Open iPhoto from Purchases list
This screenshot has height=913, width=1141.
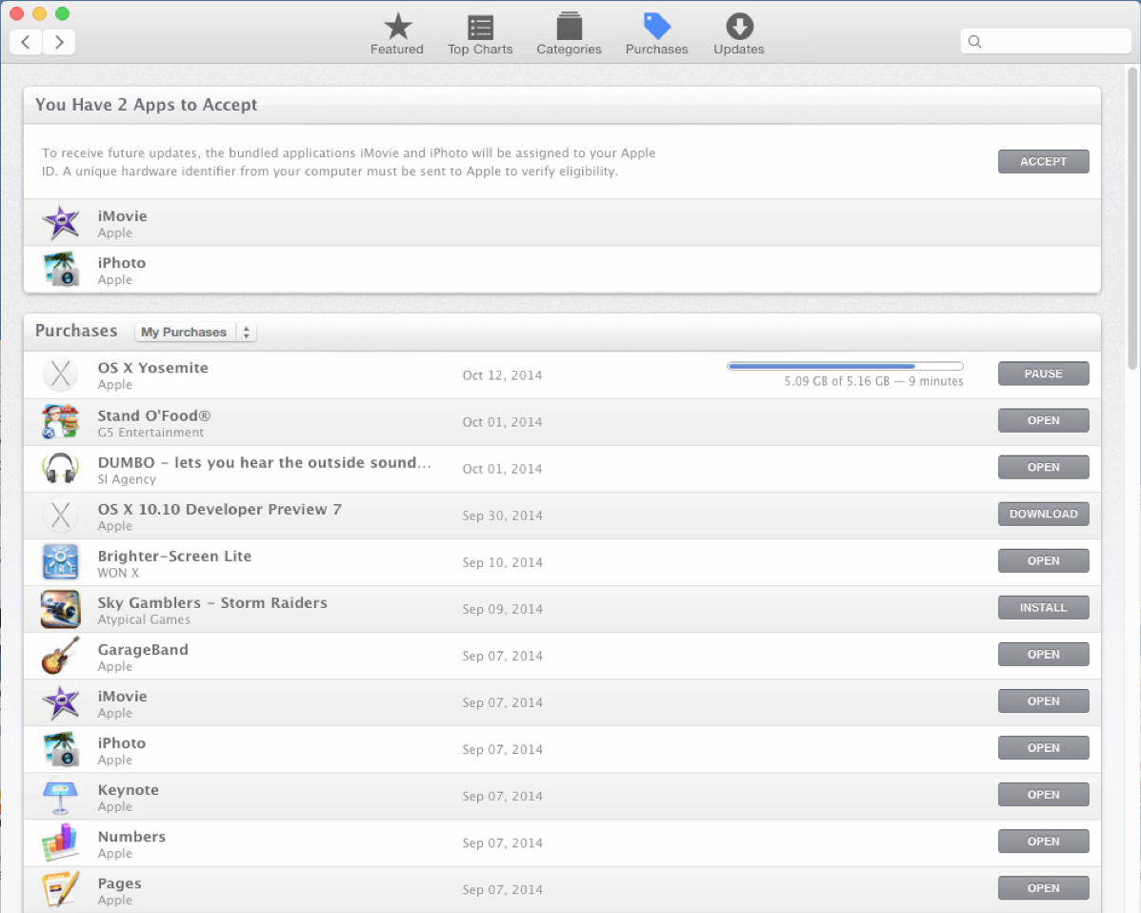tap(1043, 748)
